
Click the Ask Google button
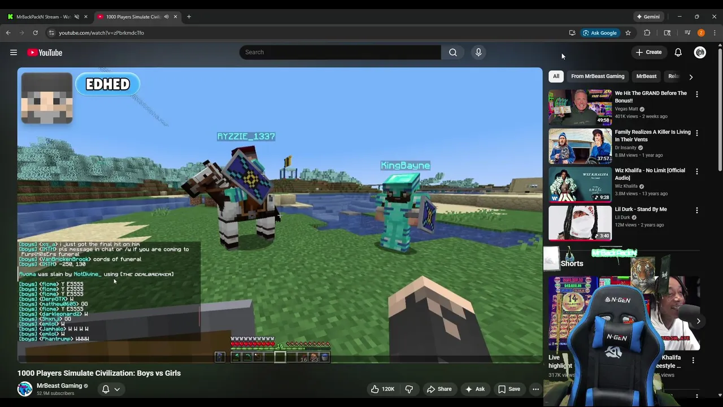(600, 33)
